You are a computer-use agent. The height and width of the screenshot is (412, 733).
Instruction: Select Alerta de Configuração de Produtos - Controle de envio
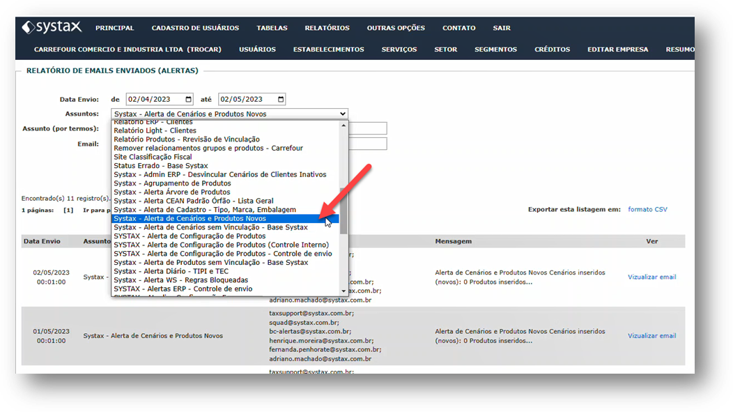[226, 254]
